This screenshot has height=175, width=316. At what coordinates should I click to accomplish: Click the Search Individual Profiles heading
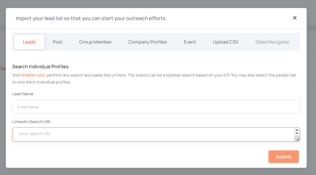coord(40,67)
